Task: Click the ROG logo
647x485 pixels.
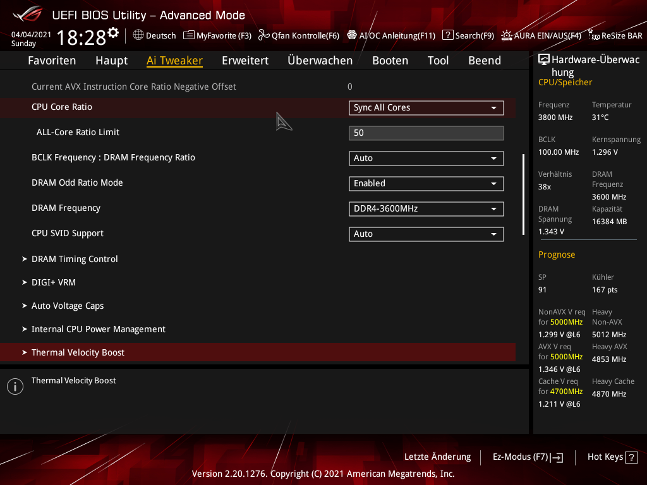Action: click(27, 14)
